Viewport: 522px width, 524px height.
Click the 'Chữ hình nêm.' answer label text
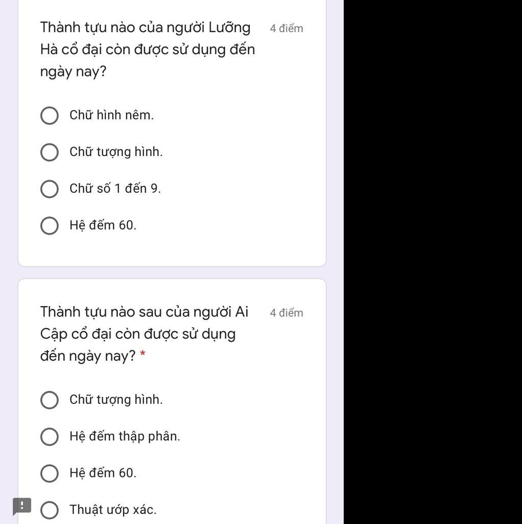click(112, 115)
